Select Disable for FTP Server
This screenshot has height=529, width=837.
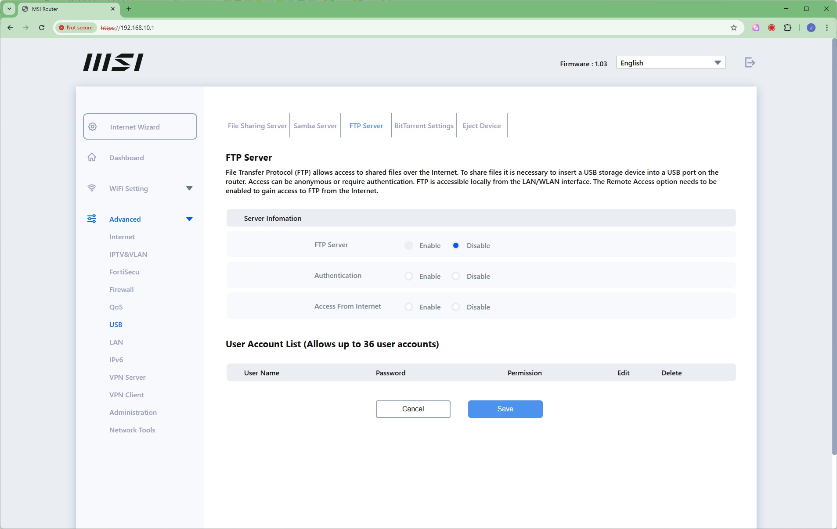456,245
